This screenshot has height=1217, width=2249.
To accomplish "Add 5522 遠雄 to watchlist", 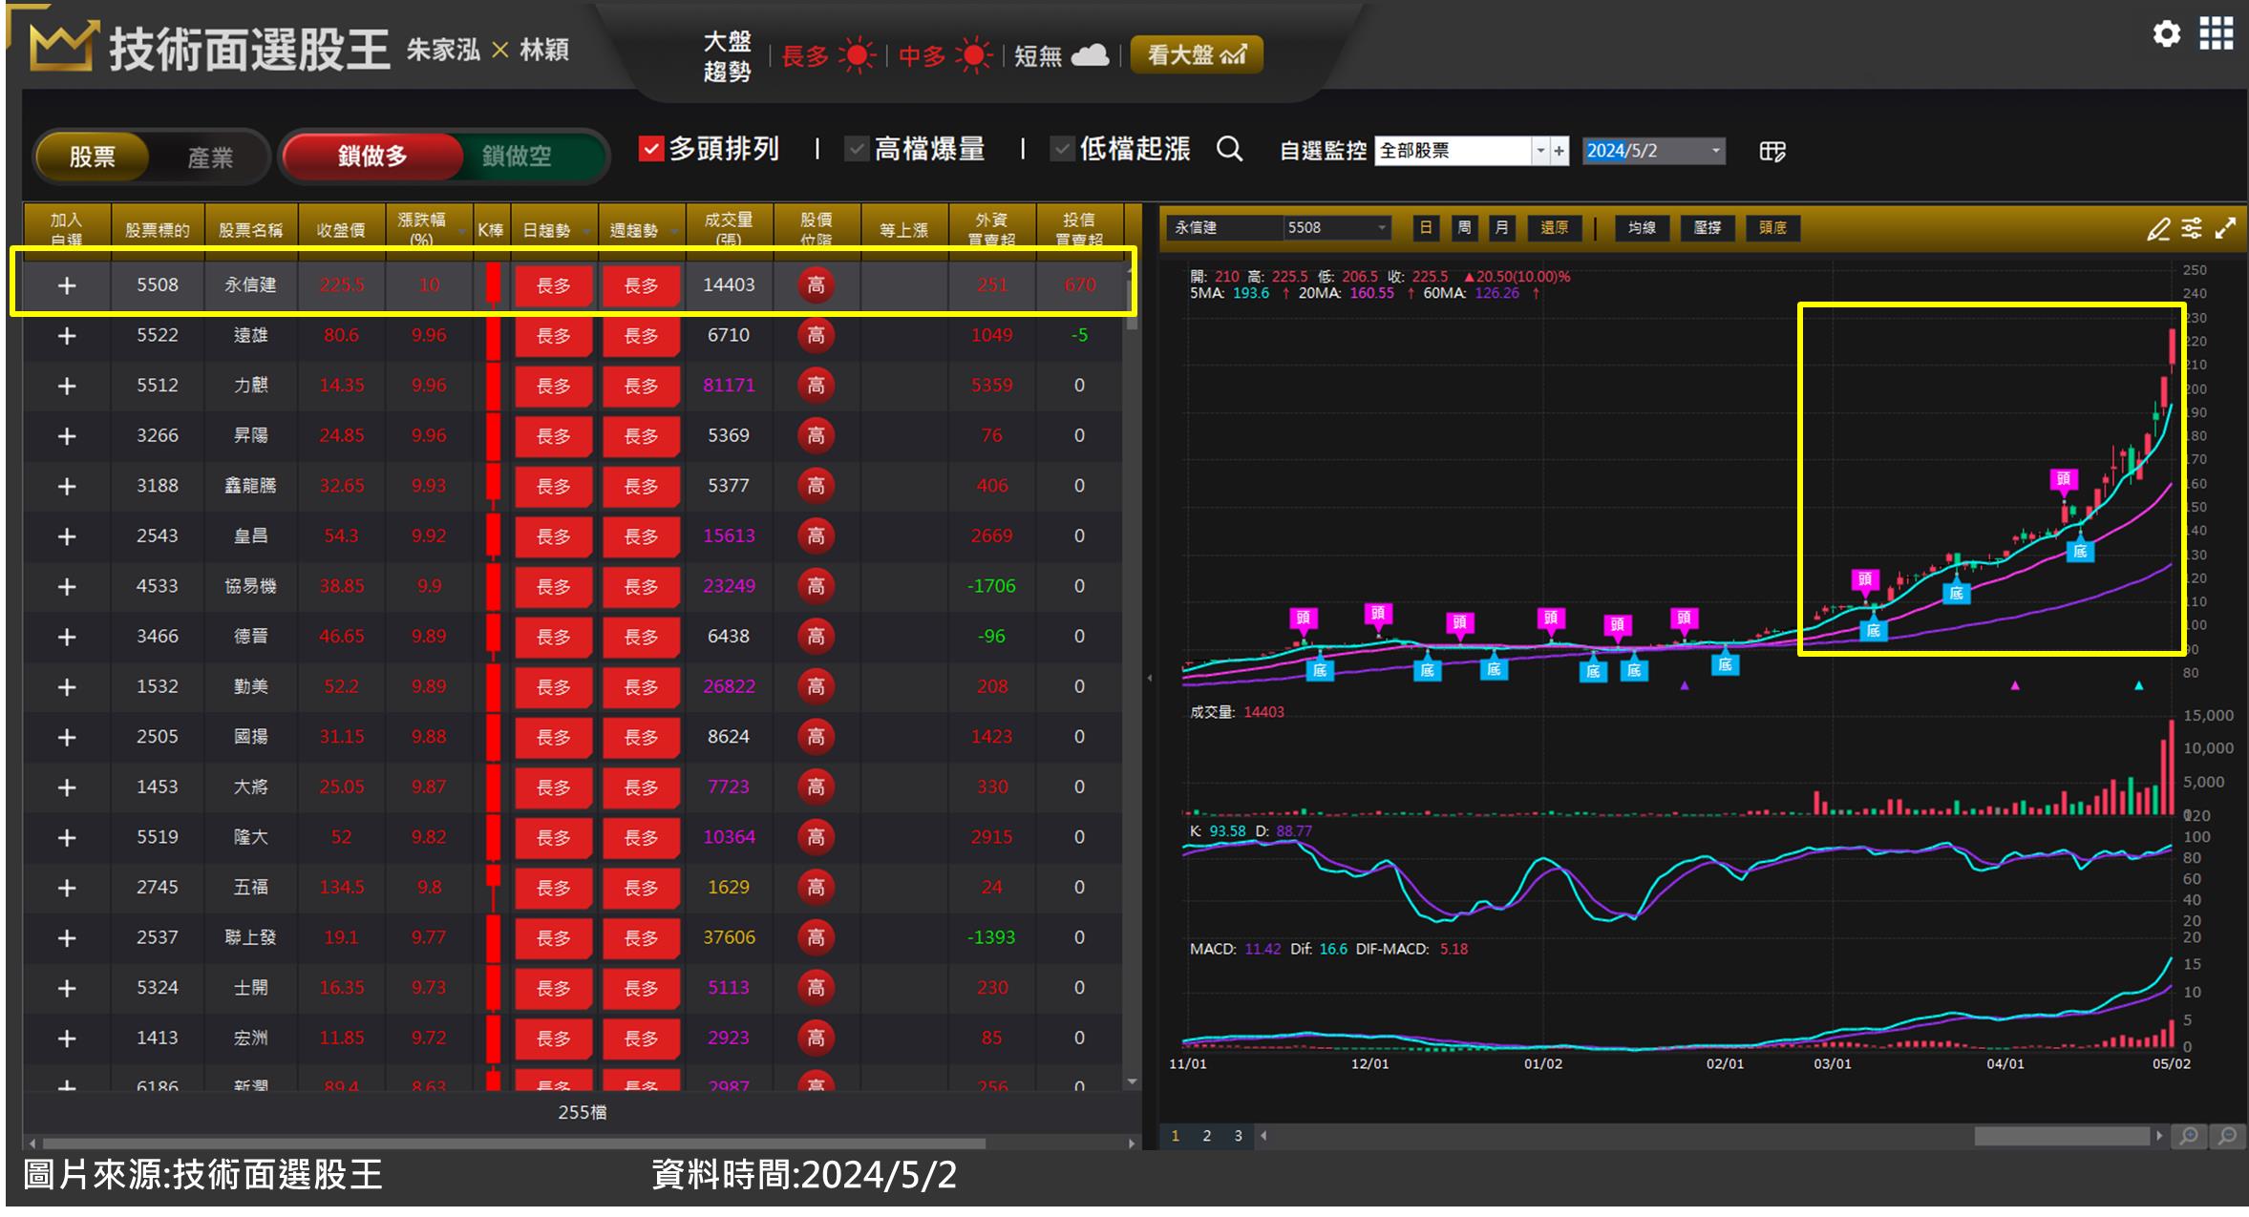I will click(66, 336).
